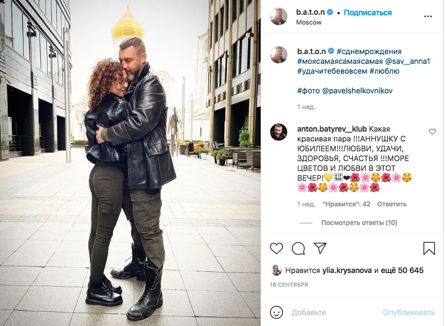Follow the account via 'Подписаться'

click(368, 13)
